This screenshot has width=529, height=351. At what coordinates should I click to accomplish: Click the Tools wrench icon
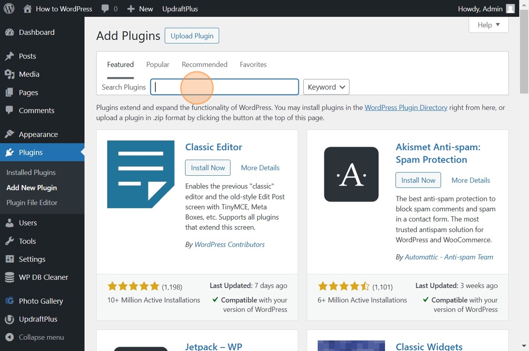(x=9, y=241)
